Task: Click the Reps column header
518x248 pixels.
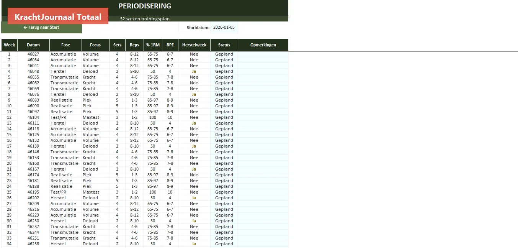Action: (x=134, y=45)
